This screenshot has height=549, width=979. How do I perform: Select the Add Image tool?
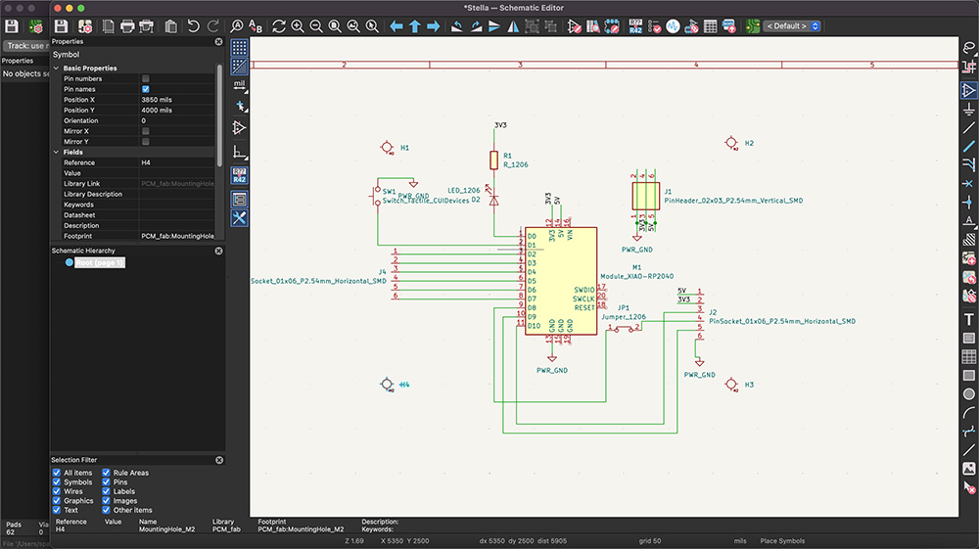pos(969,468)
